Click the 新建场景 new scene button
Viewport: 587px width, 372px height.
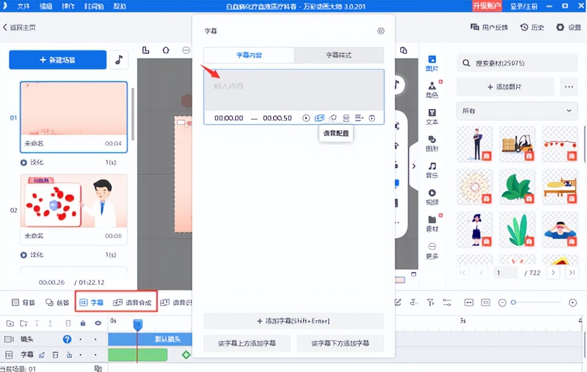pyautogui.click(x=57, y=60)
